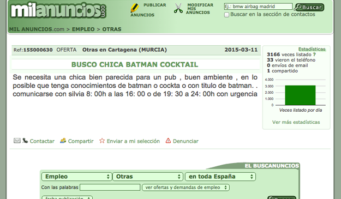Click the Buscar button at top
The width and height of the screenshot is (341, 199).
309,7
